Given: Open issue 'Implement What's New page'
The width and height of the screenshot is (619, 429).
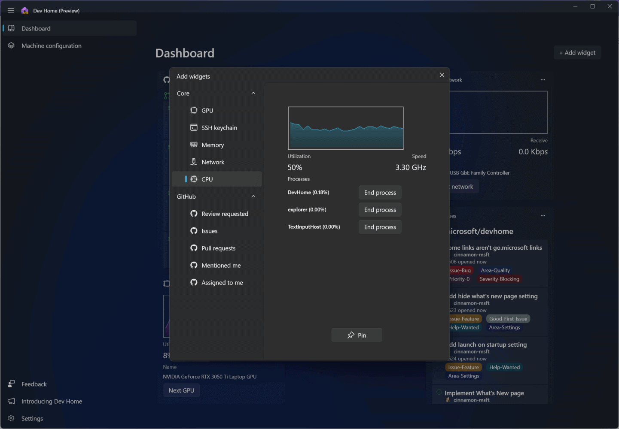Looking at the screenshot, I should pos(484,393).
